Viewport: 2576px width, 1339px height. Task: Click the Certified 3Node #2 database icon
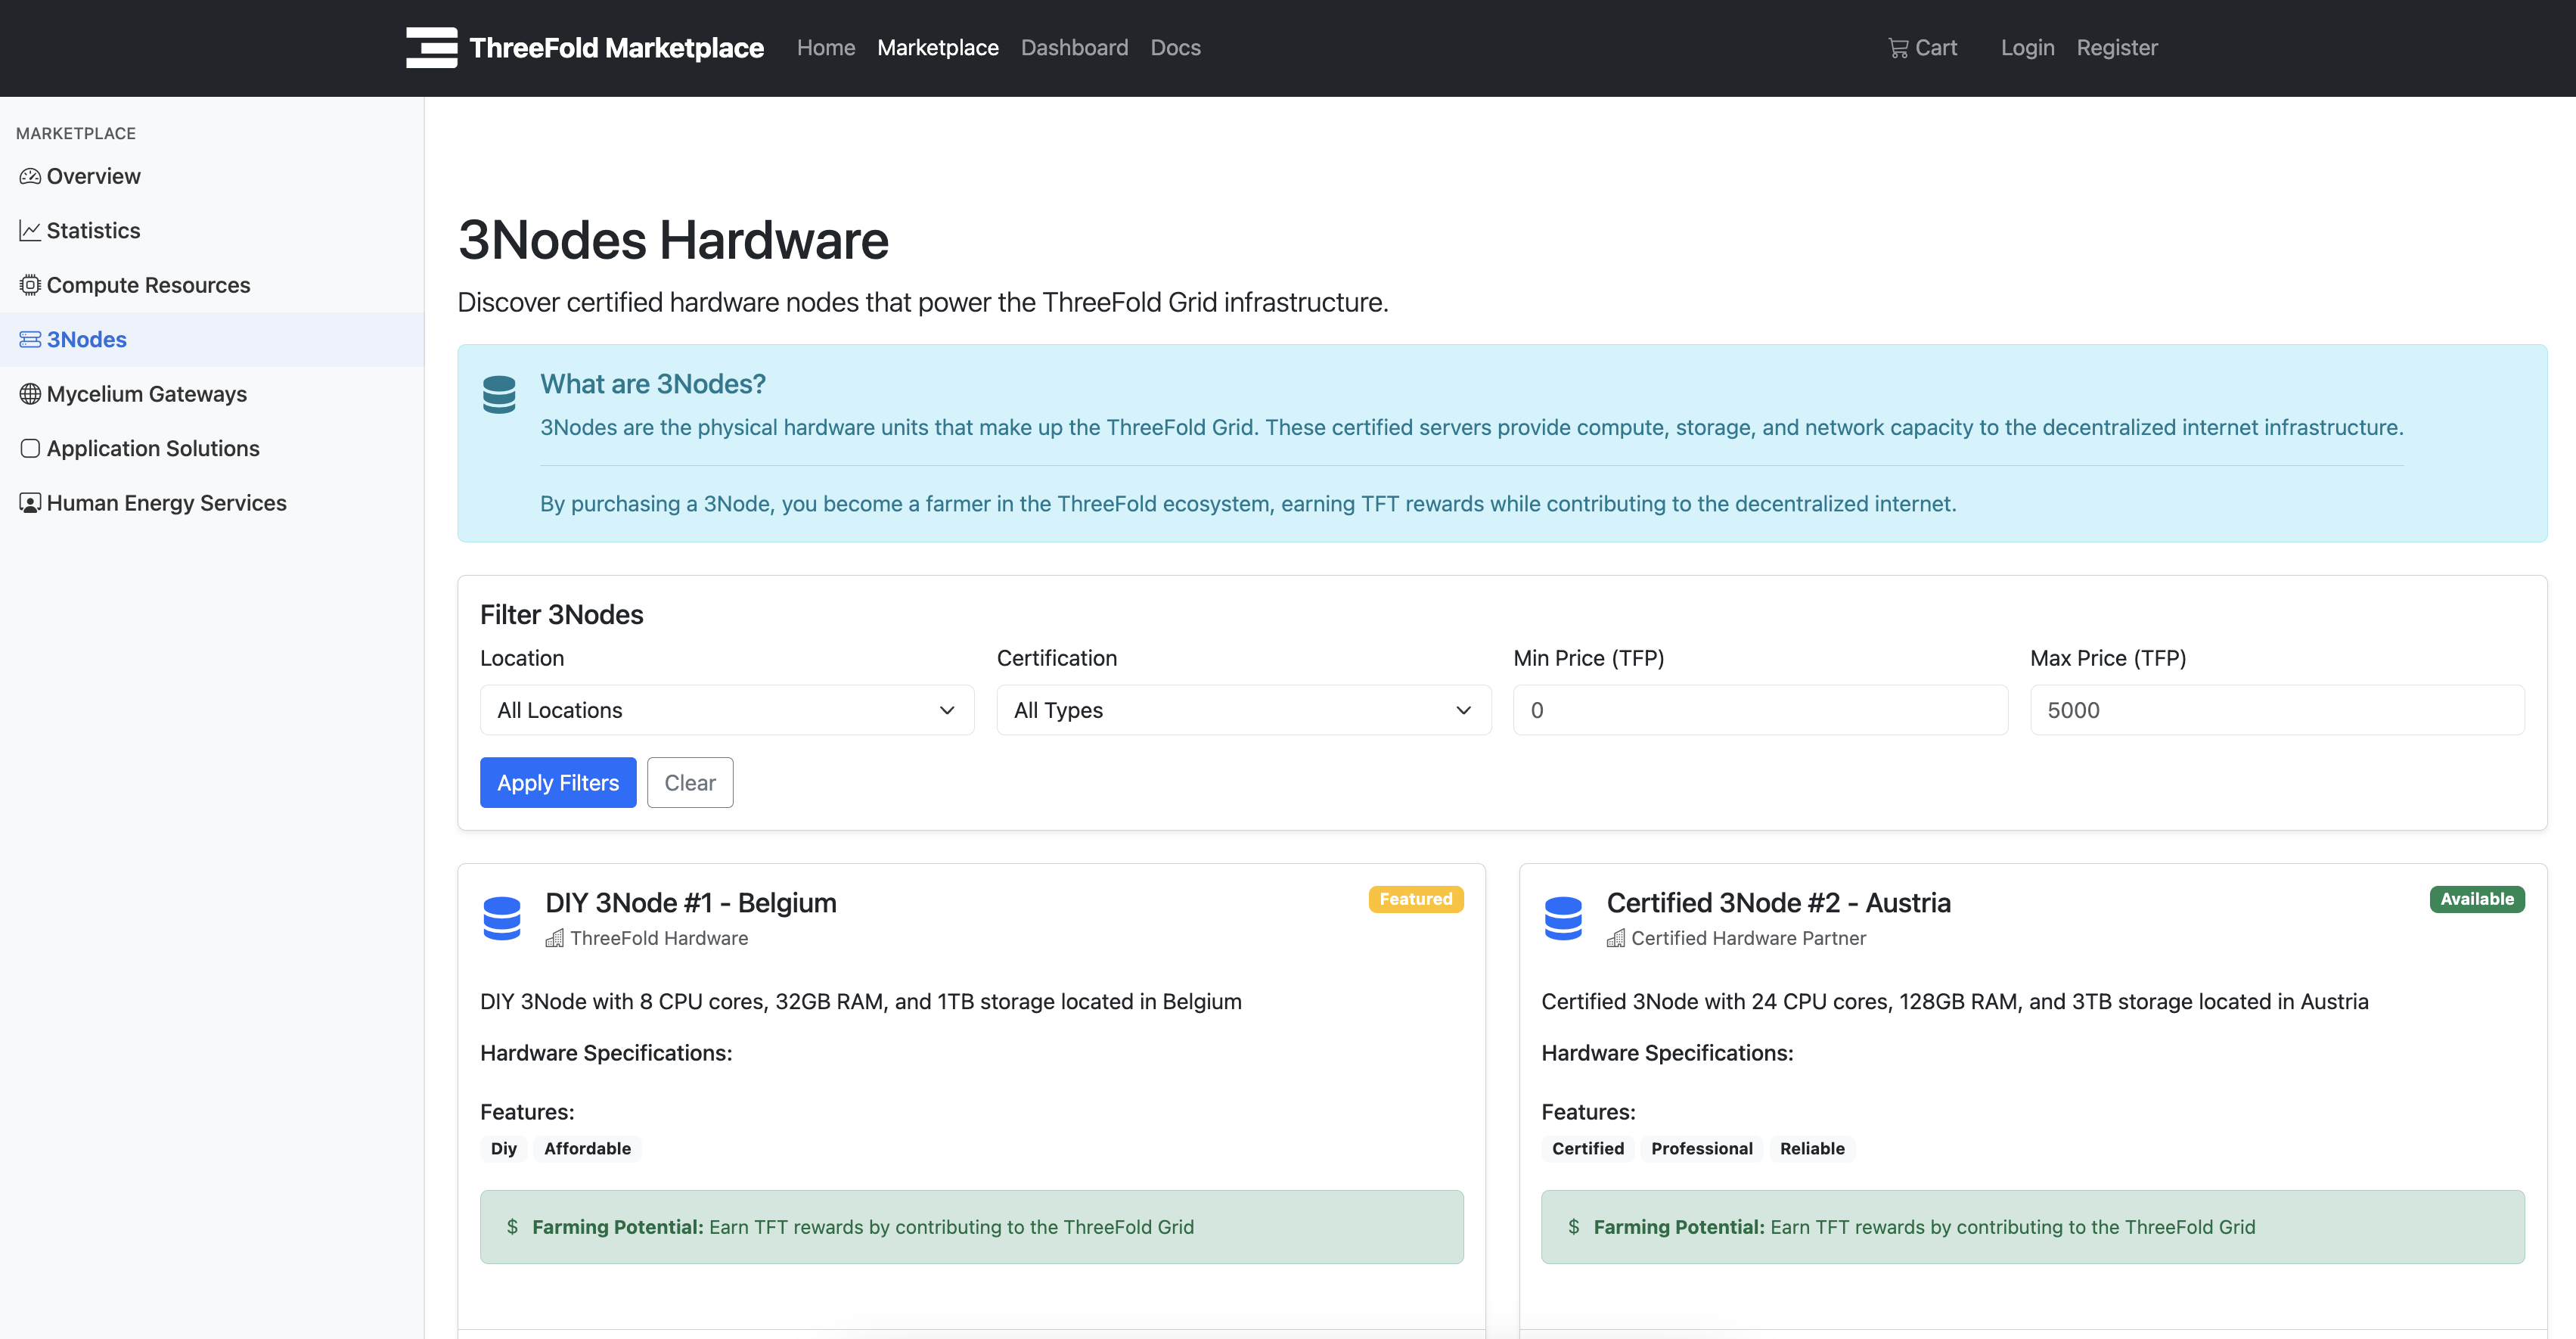coord(1563,917)
